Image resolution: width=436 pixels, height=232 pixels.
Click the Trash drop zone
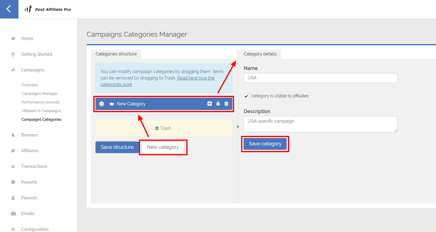(x=163, y=128)
